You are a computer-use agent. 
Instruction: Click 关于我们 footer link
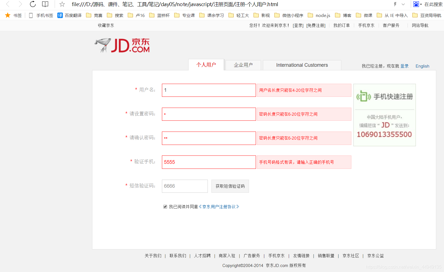pyautogui.click(x=153, y=256)
